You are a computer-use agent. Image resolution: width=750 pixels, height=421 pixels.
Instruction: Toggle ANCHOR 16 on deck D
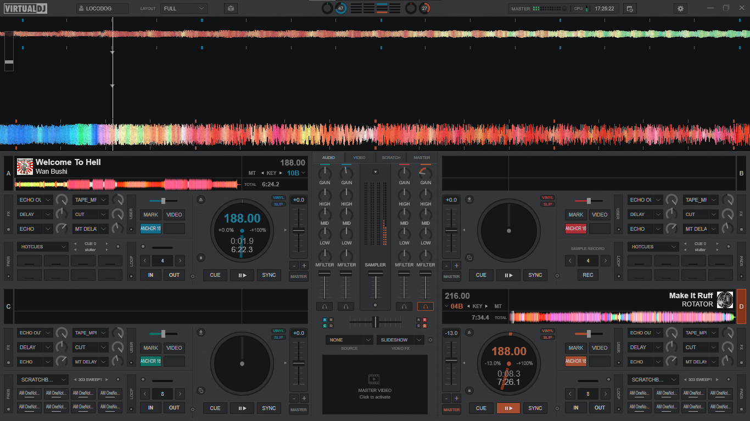(576, 361)
